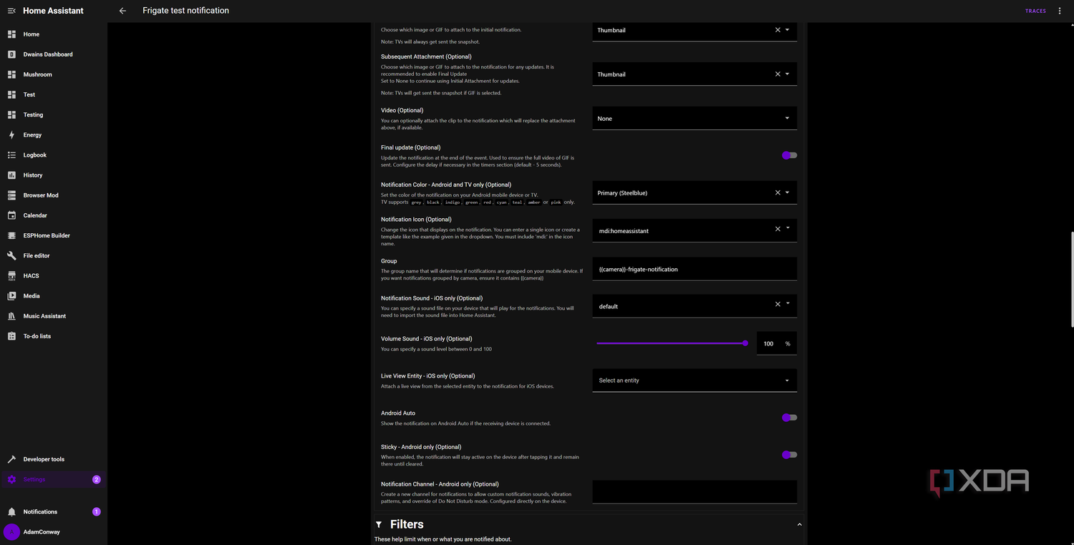The width and height of the screenshot is (1074, 545).
Task: Open the Subsequent Attachment dropdown arrow
Action: (788, 74)
